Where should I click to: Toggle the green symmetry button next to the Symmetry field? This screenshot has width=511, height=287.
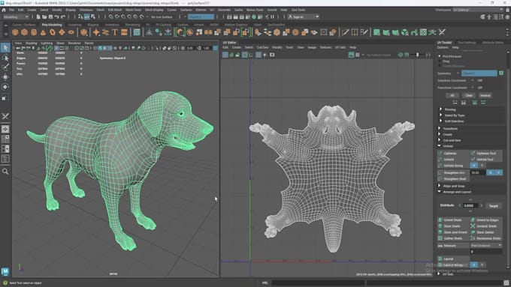[x=501, y=73]
